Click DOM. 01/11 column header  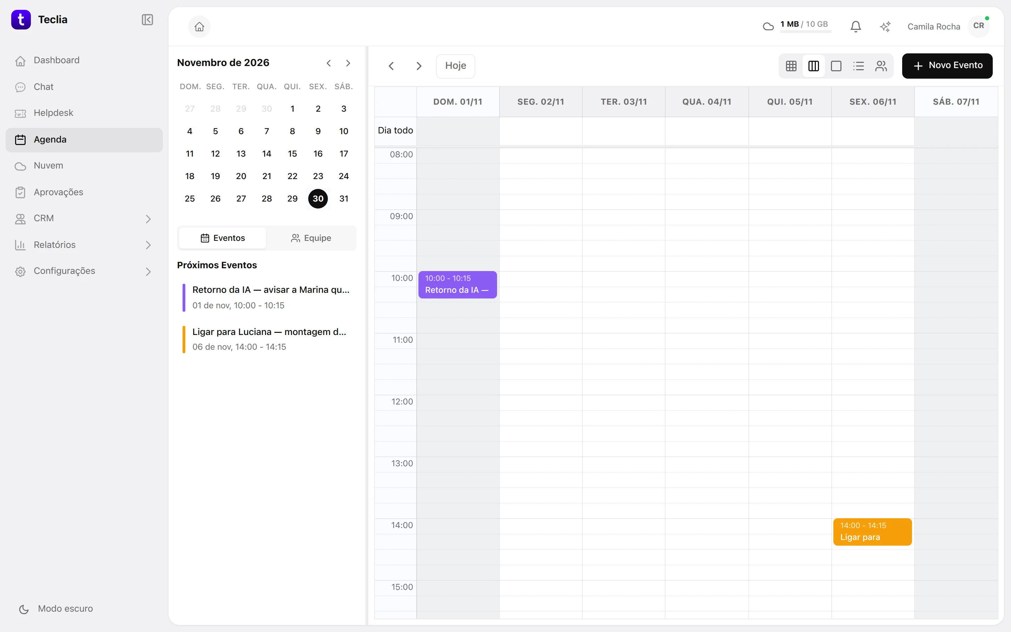pyautogui.click(x=458, y=102)
